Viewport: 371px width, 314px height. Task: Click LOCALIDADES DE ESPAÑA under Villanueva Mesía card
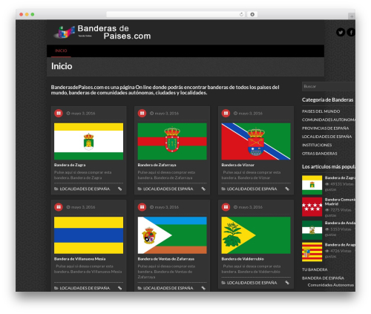[85, 288]
